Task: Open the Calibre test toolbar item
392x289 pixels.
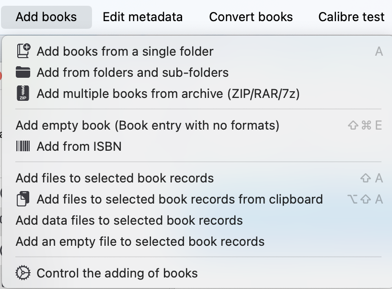Action: (351, 17)
